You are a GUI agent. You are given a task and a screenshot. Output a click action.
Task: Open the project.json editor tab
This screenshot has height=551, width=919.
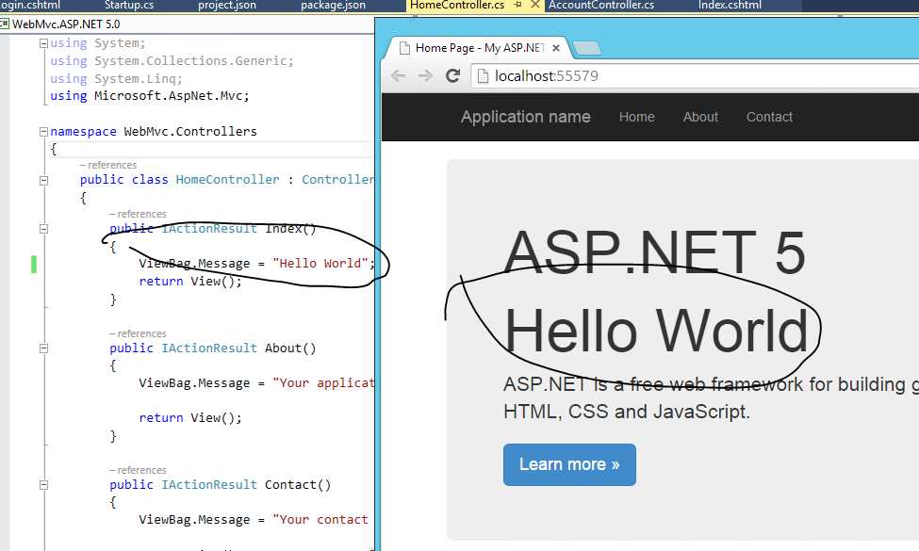tap(227, 6)
